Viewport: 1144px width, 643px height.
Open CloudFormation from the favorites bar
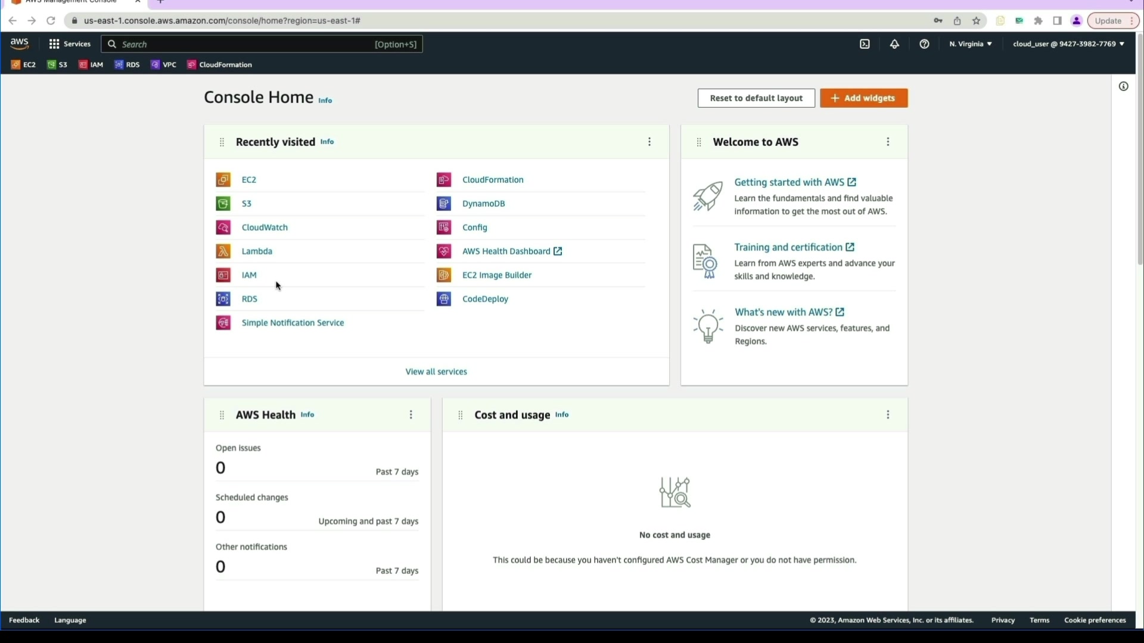pyautogui.click(x=219, y=65)
